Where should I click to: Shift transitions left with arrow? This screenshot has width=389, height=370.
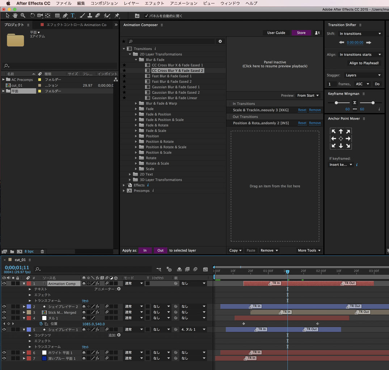tap(341, 42)
